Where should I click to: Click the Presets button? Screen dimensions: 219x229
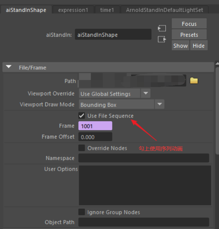pyautogui.click(x=189, y=35)
